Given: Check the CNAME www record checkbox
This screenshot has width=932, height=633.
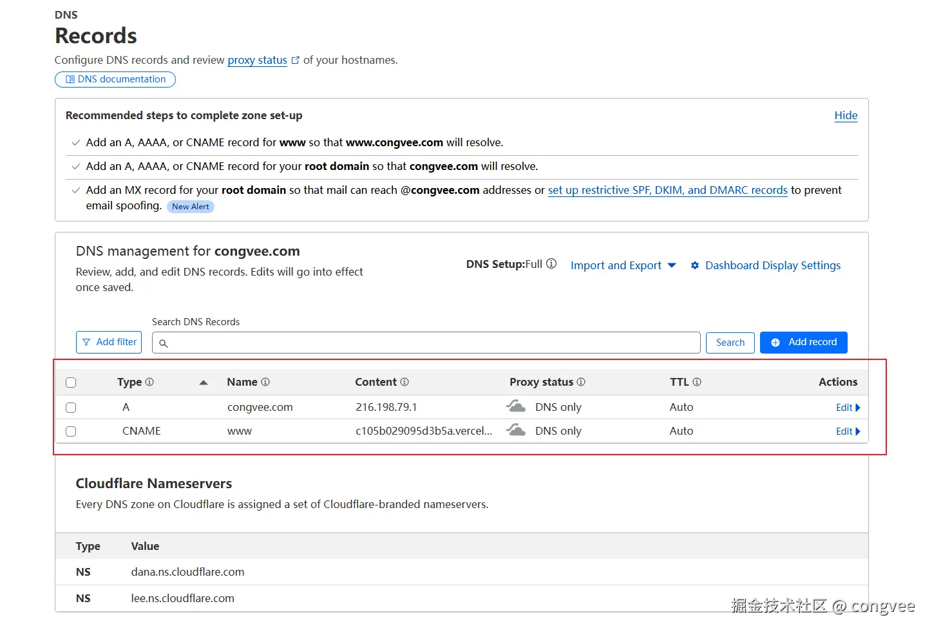Looking at the screenshot, I should pyautogui.click(x=71, y=431).
